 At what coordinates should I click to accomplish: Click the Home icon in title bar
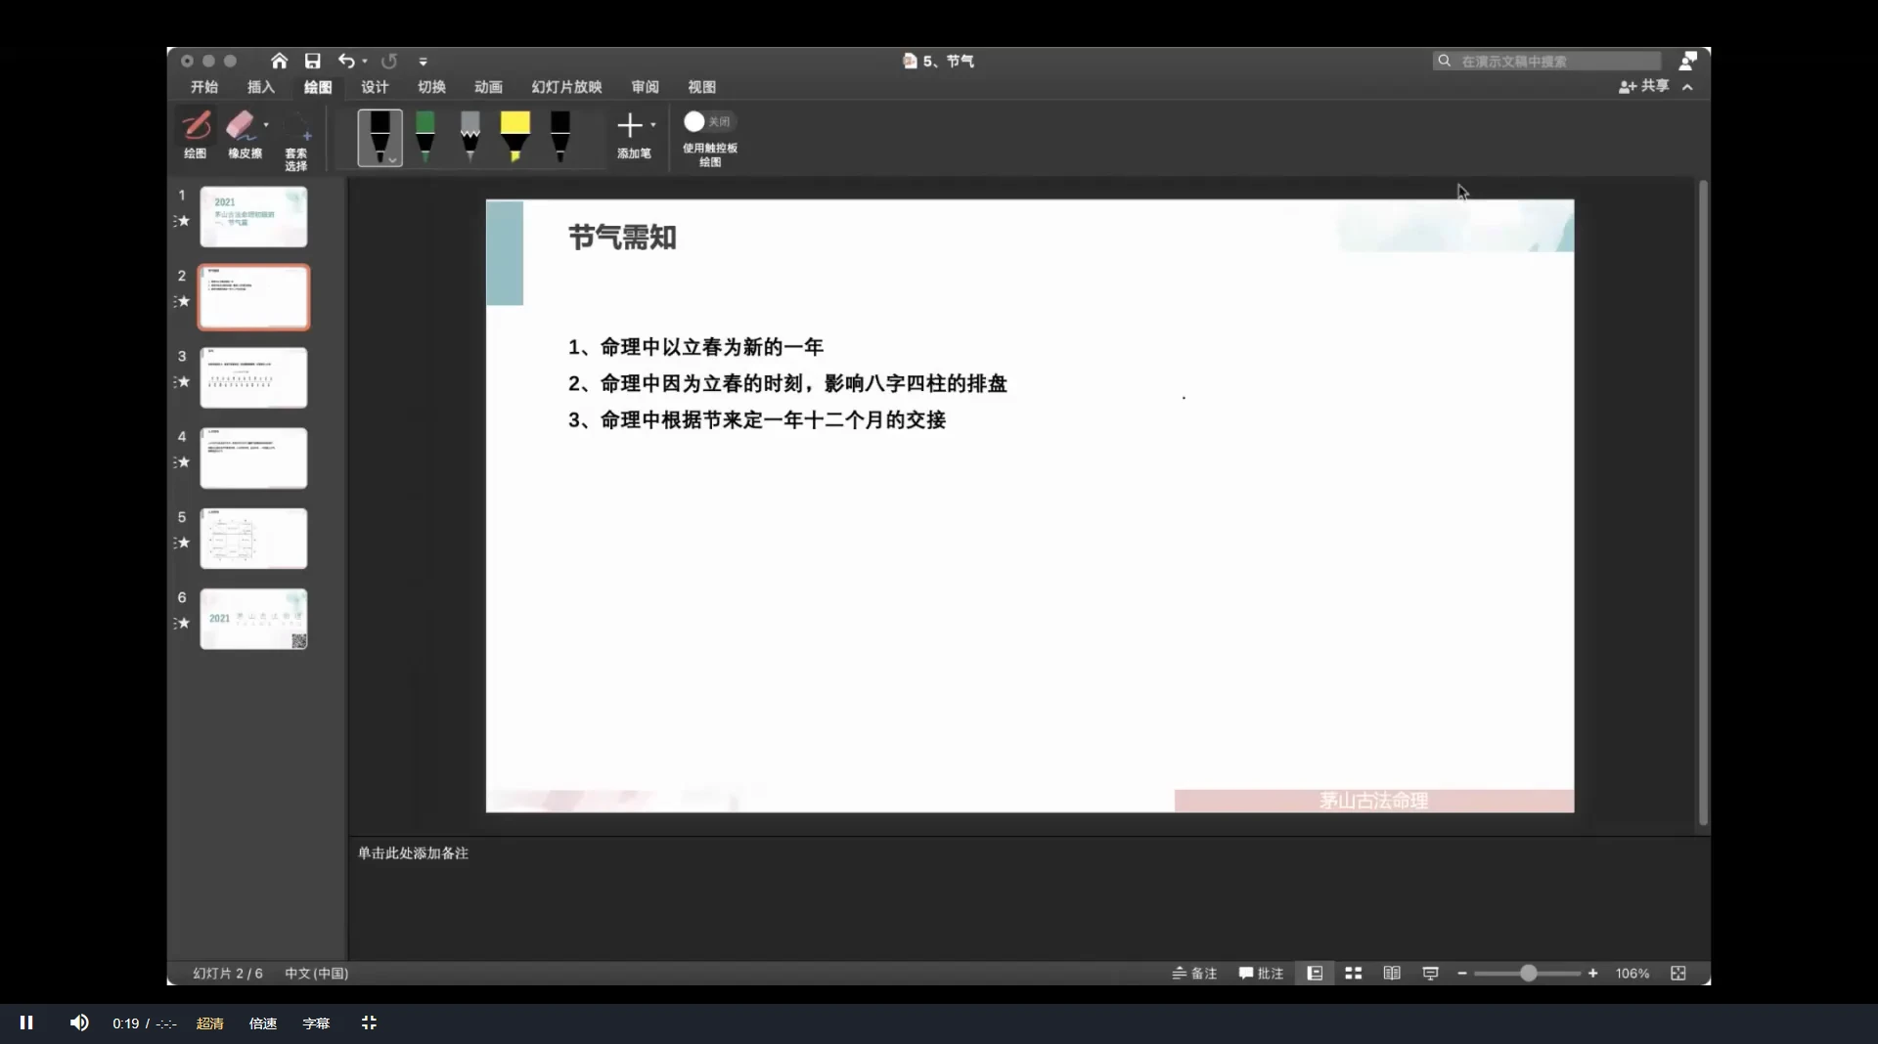(279, 61)
